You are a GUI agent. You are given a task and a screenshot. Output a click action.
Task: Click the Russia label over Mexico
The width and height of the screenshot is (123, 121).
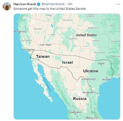pyautogui.click(x=80, y=98)
